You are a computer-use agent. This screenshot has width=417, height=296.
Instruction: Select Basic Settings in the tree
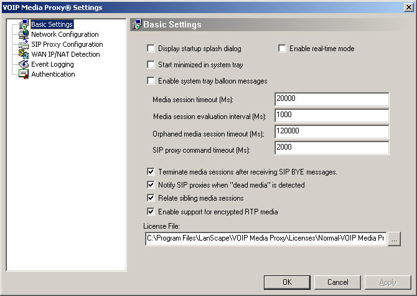(x=52, y=24)
